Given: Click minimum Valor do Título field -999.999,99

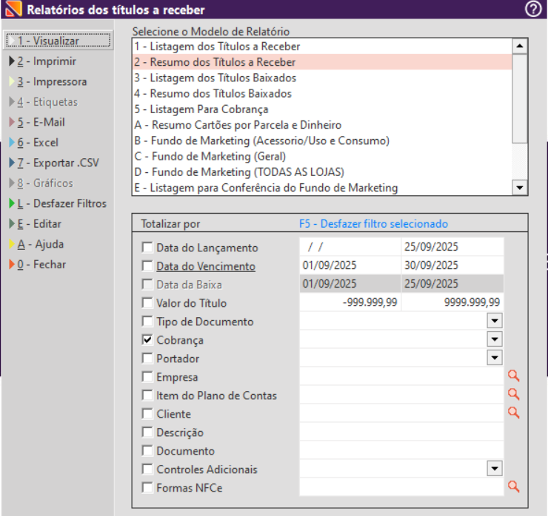Looking at the screenshot, I should pyautogui.click(x=350, y=302).
